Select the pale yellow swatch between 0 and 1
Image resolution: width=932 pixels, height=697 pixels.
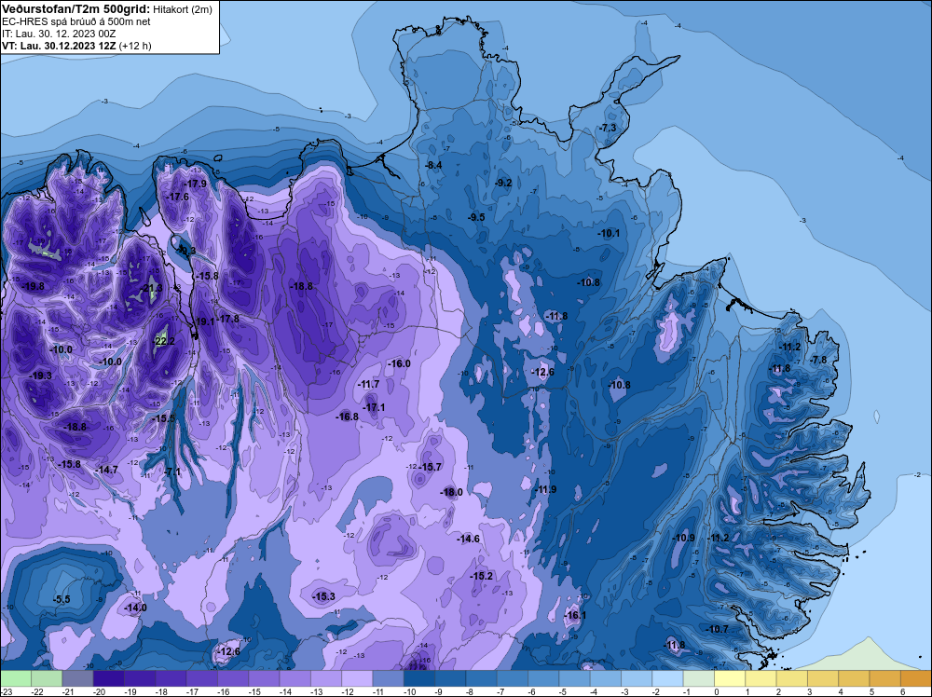[x=730, y=678]
